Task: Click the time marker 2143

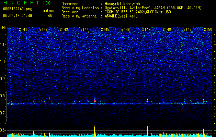Action: [x=64, y=29]
